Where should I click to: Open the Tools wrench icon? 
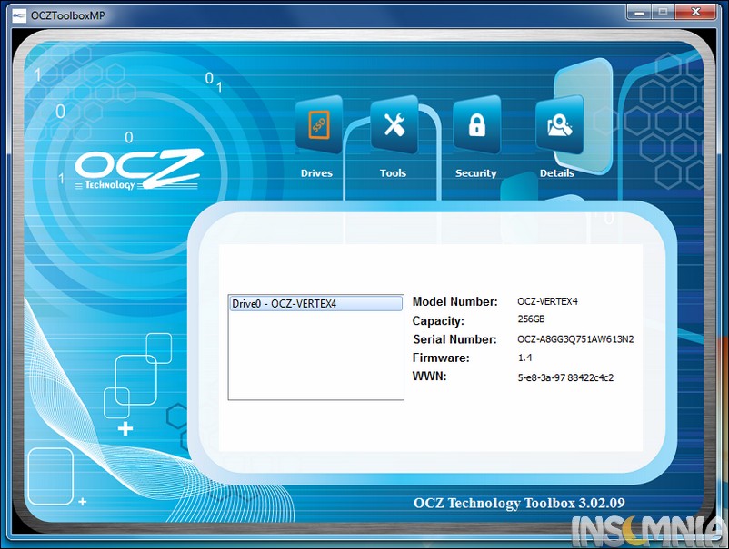[x=394, y=125]
